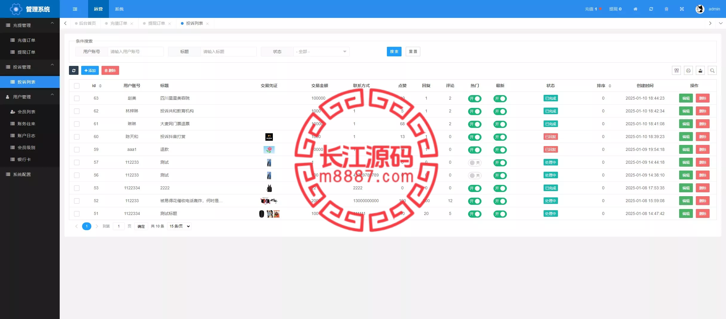The height and width of the screenshot is (319, 726).
Task: Open the rose thumbnail in row 59
Action: point(269,150)
